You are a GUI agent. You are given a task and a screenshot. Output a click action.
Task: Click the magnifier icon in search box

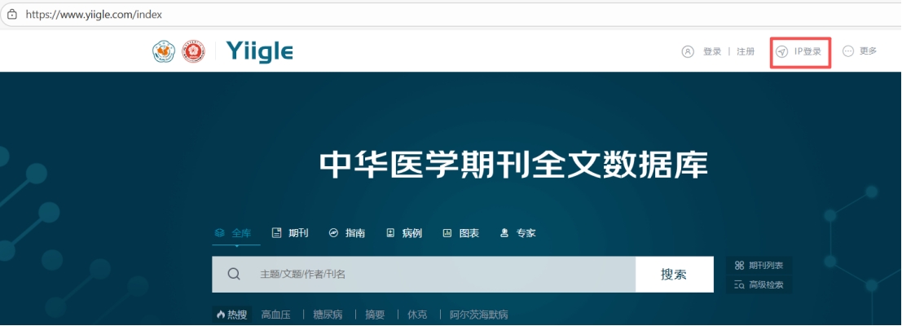click(x=234, y=275)
